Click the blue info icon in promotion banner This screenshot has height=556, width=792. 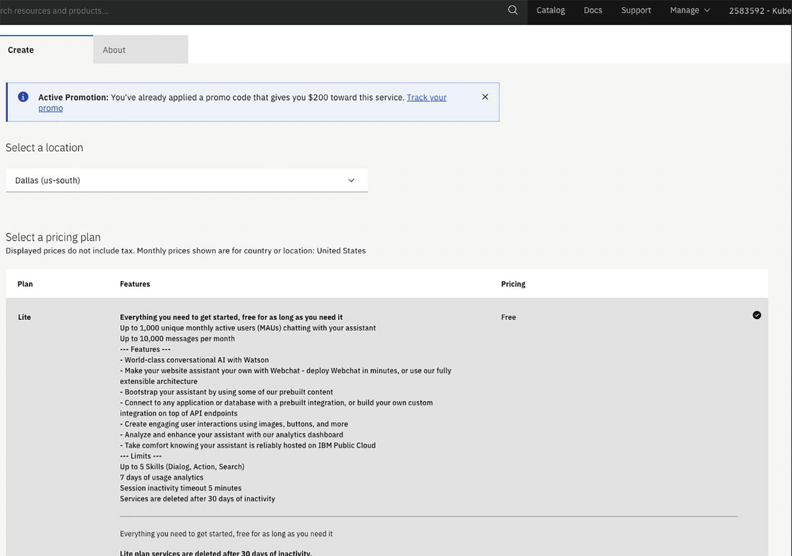(23, 97)
